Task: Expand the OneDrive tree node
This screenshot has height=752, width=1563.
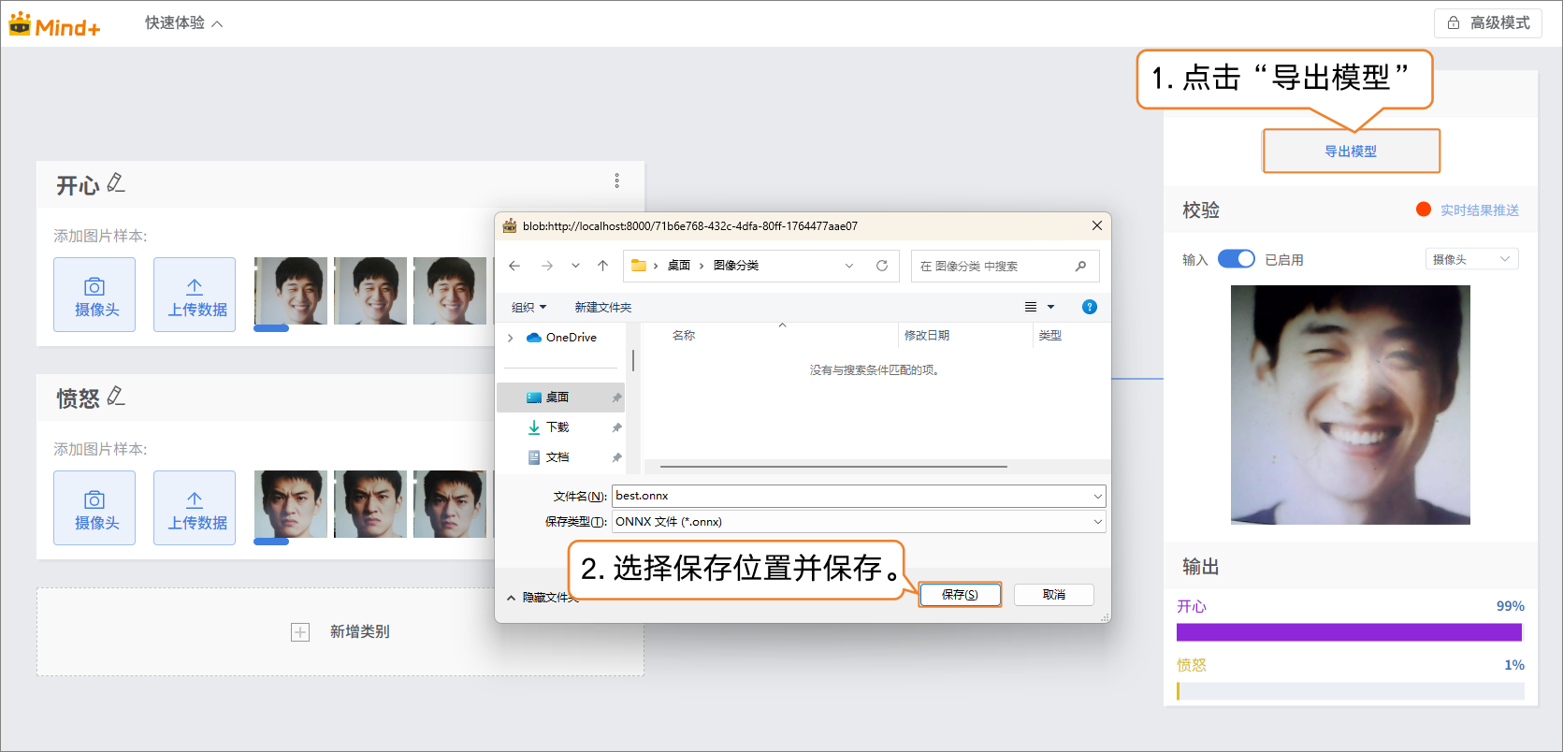Action: 511,338
